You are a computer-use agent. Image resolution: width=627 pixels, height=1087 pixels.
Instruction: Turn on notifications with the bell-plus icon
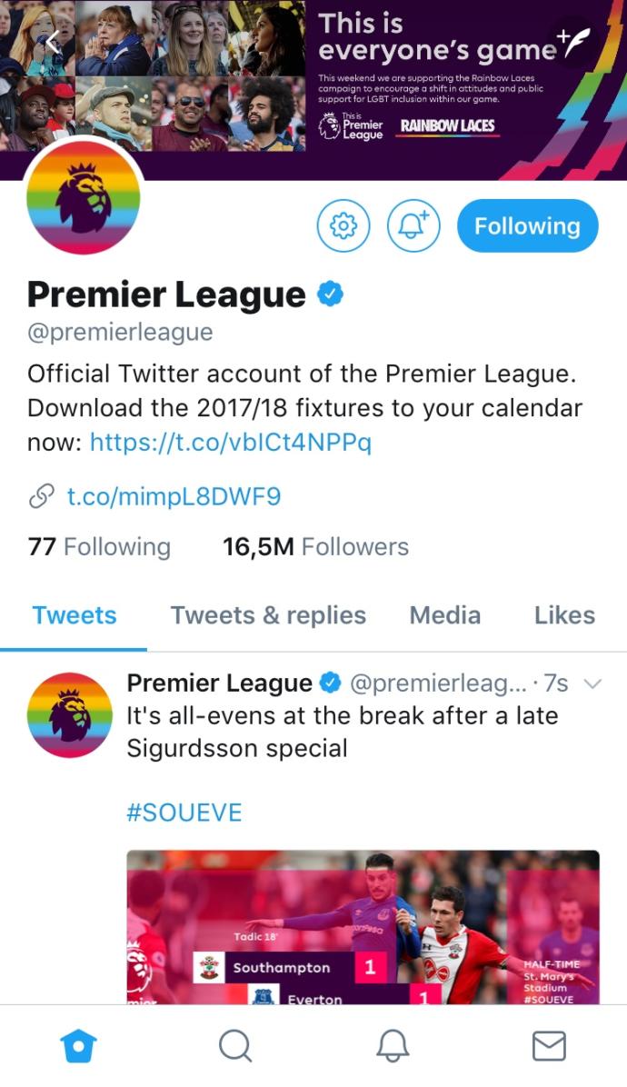coord(413,225)
